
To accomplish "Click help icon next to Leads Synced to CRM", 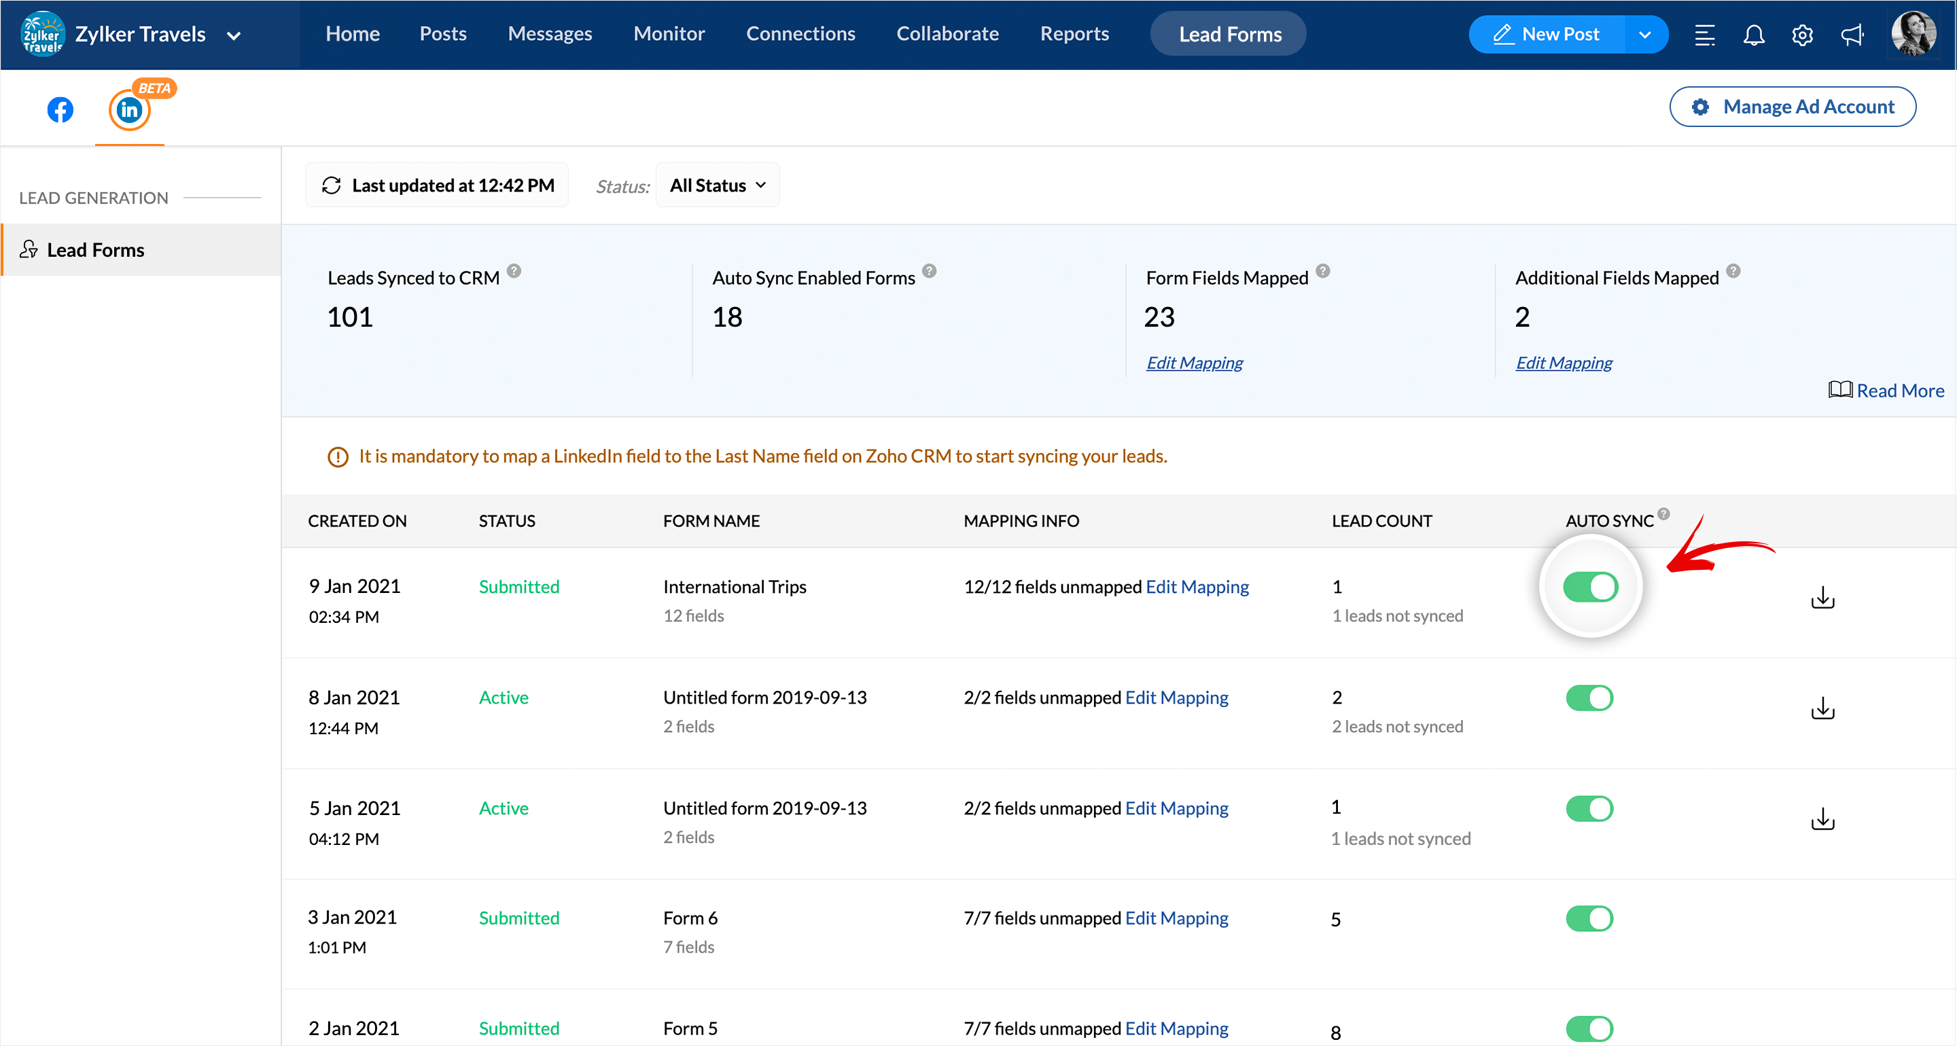I will click(514, 271).
